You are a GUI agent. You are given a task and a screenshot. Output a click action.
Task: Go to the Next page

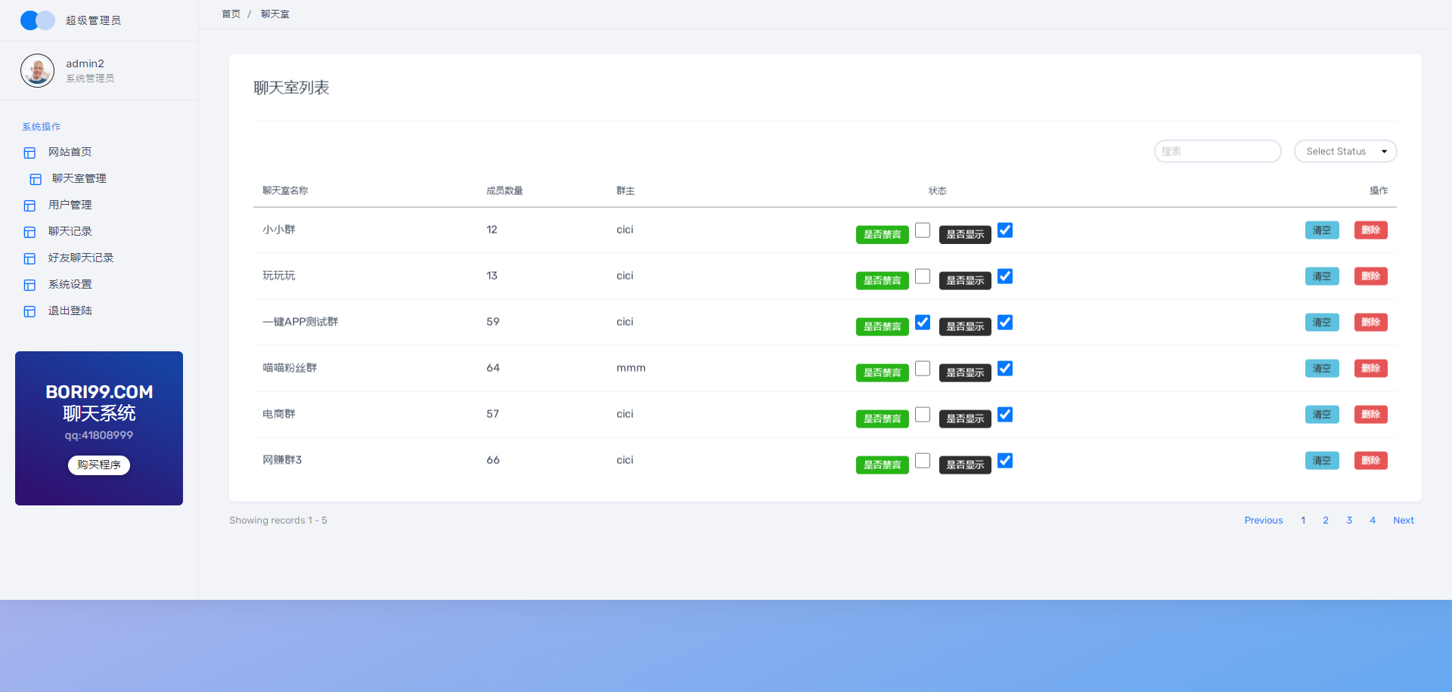point(1404,521)
